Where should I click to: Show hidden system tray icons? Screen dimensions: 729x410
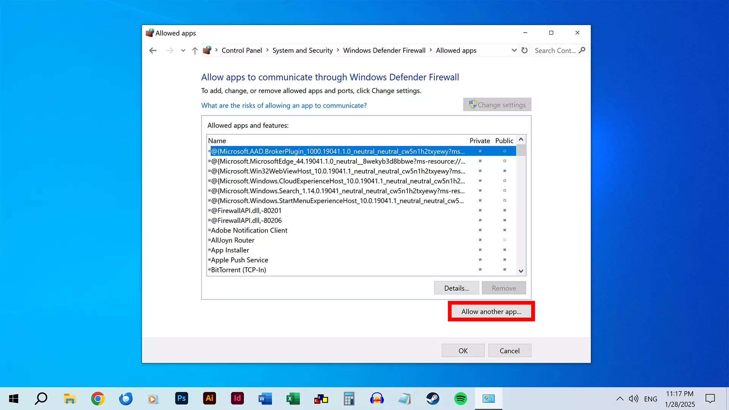[x=620, y=399]
